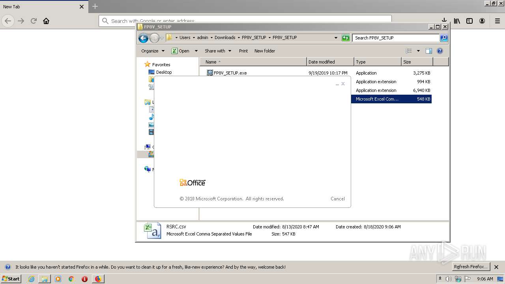Screen dimensions: 505x284
Task: Dismiss the Firefox refresh notification bar
Action: click(x=496, y=267)
